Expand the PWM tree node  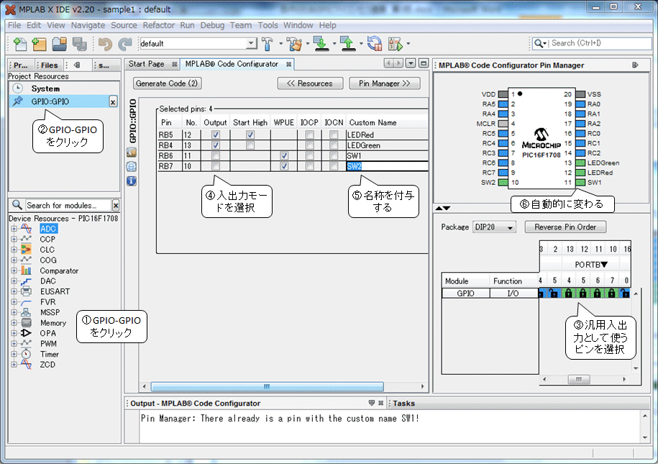[14, 343]
